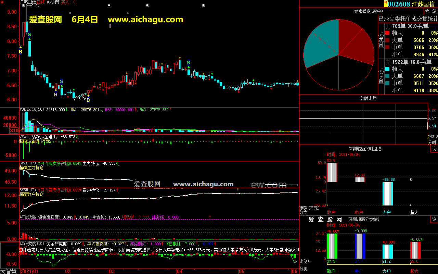The height and width of the screenshot is (274, 438).
Task: Open settings 设 for 深圳超赢分类统计
Action: click(434, 219)
